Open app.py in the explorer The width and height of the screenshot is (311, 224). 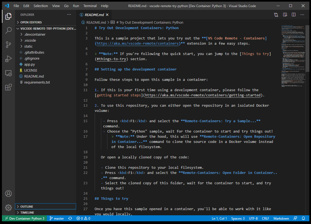[29, 65]
